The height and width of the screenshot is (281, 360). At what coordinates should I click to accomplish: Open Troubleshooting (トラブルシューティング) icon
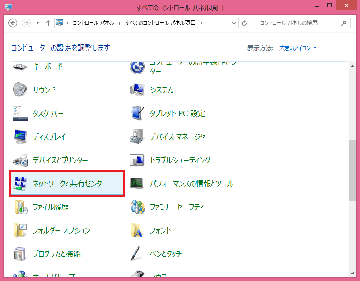137,160
